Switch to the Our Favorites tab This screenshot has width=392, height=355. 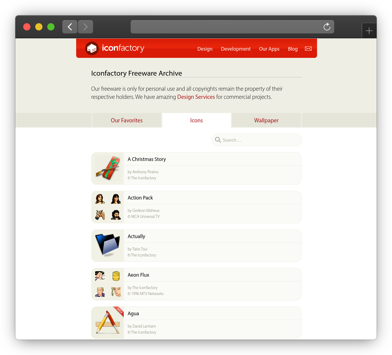click(x=127, y=120)
